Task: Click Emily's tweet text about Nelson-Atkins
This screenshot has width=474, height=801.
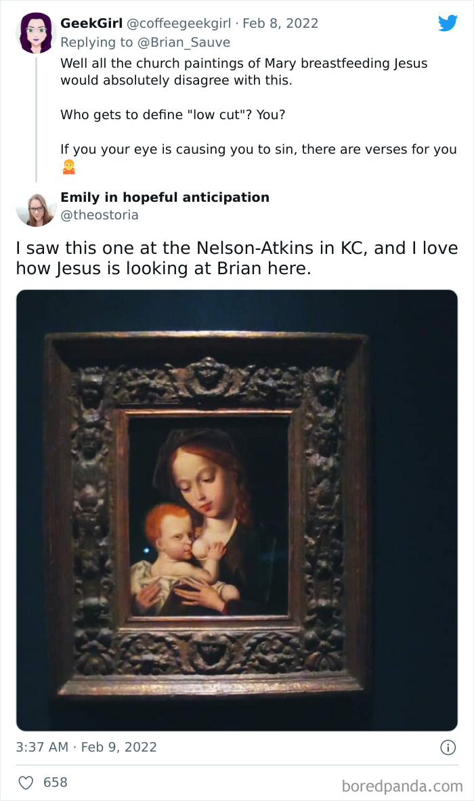Action: coord(236,258)
